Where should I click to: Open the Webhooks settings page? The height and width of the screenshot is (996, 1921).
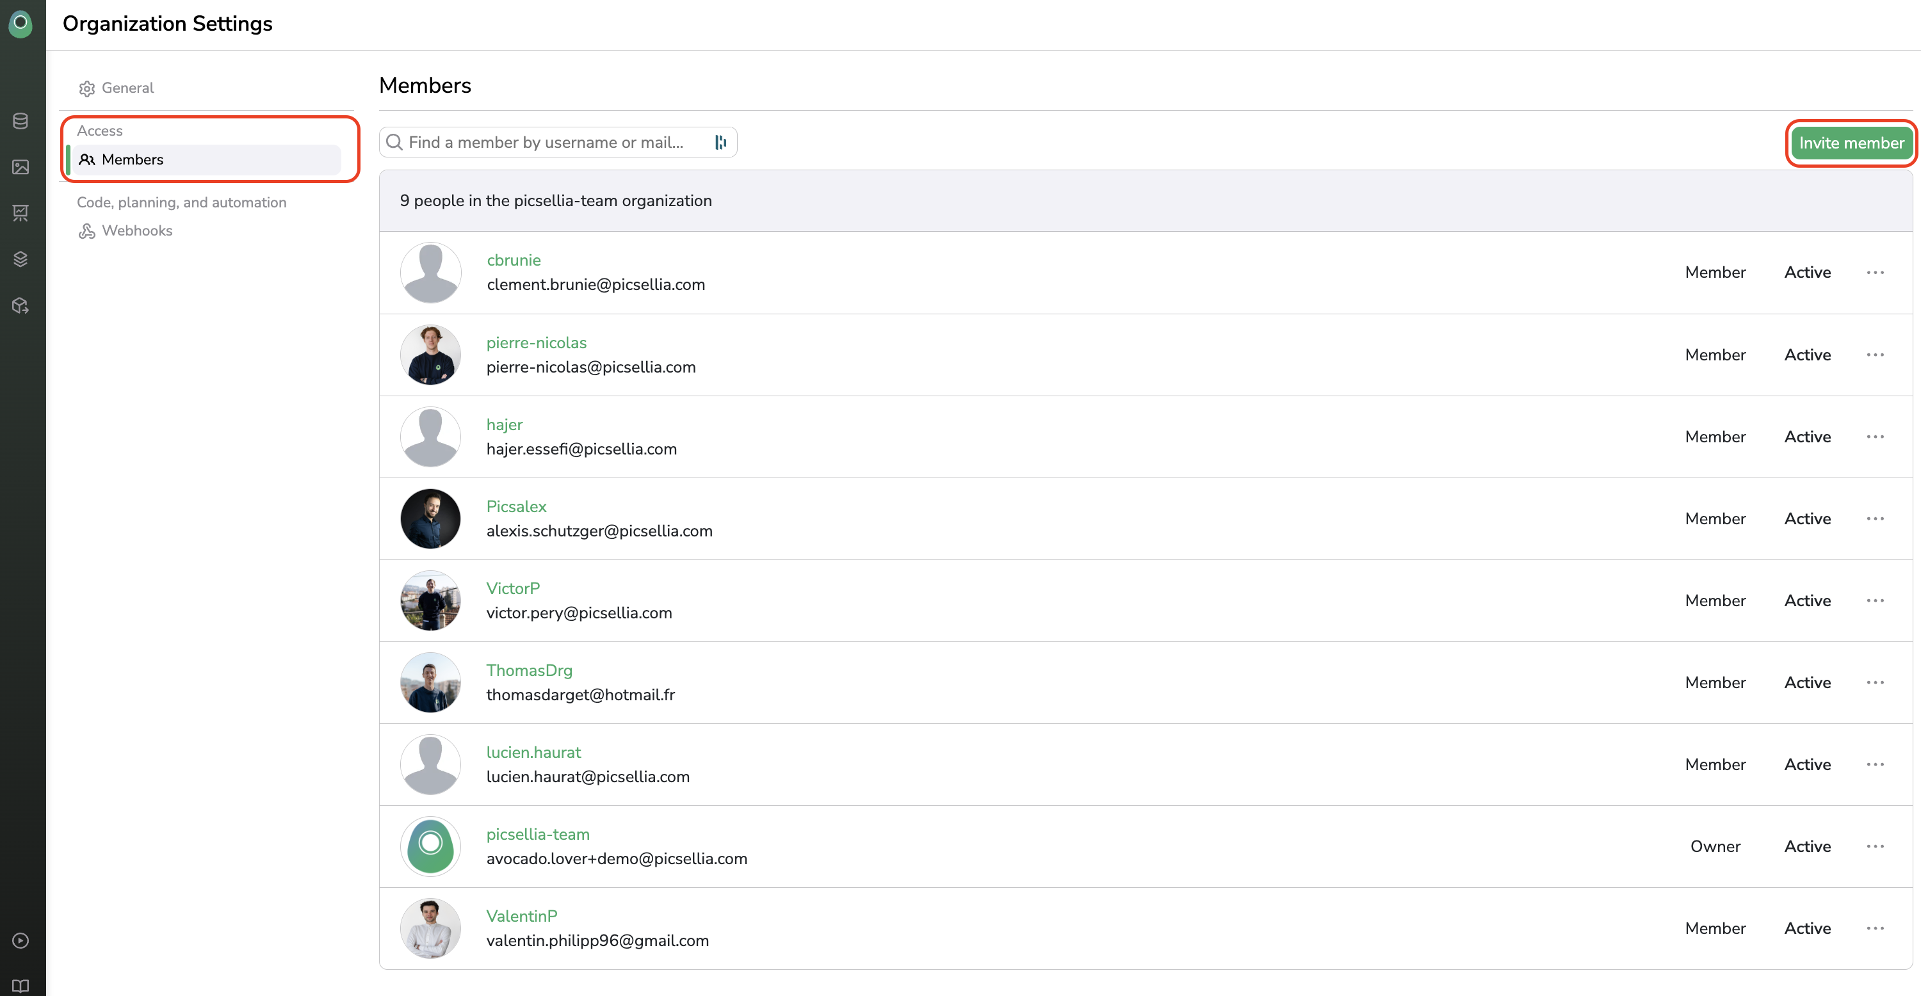point(136,231)
